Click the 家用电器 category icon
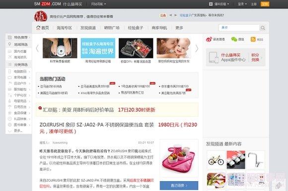 tap(10, 77)
